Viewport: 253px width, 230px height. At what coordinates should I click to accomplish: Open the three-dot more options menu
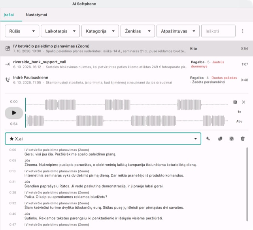tap(242, 31)
